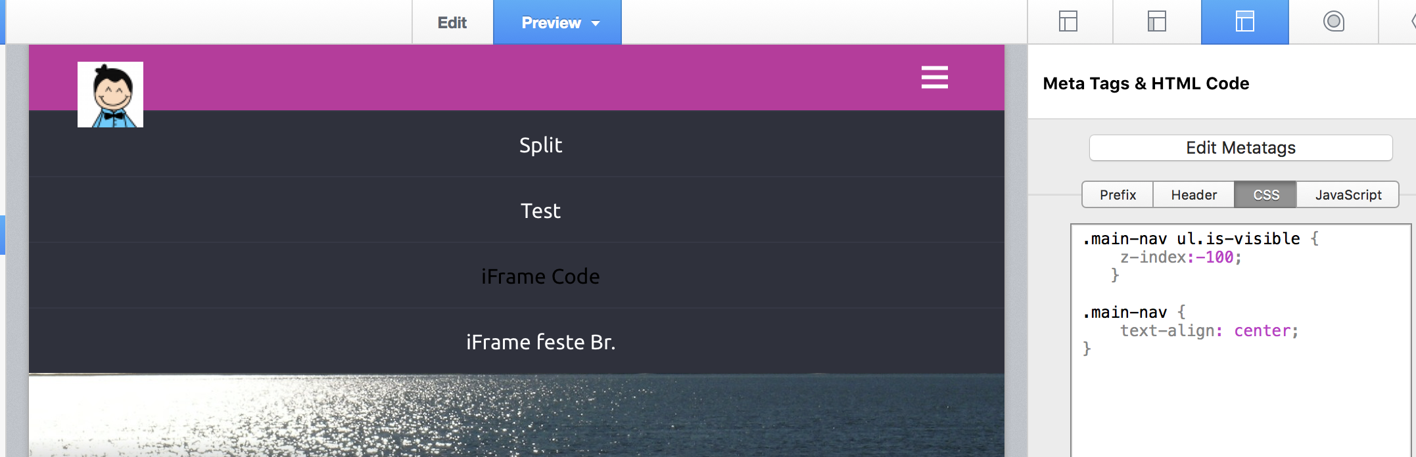Viewport: 1416px width, 457px height.
Task: Click the 'center' value in the CSS code
Action: (x=1262, y=331)
